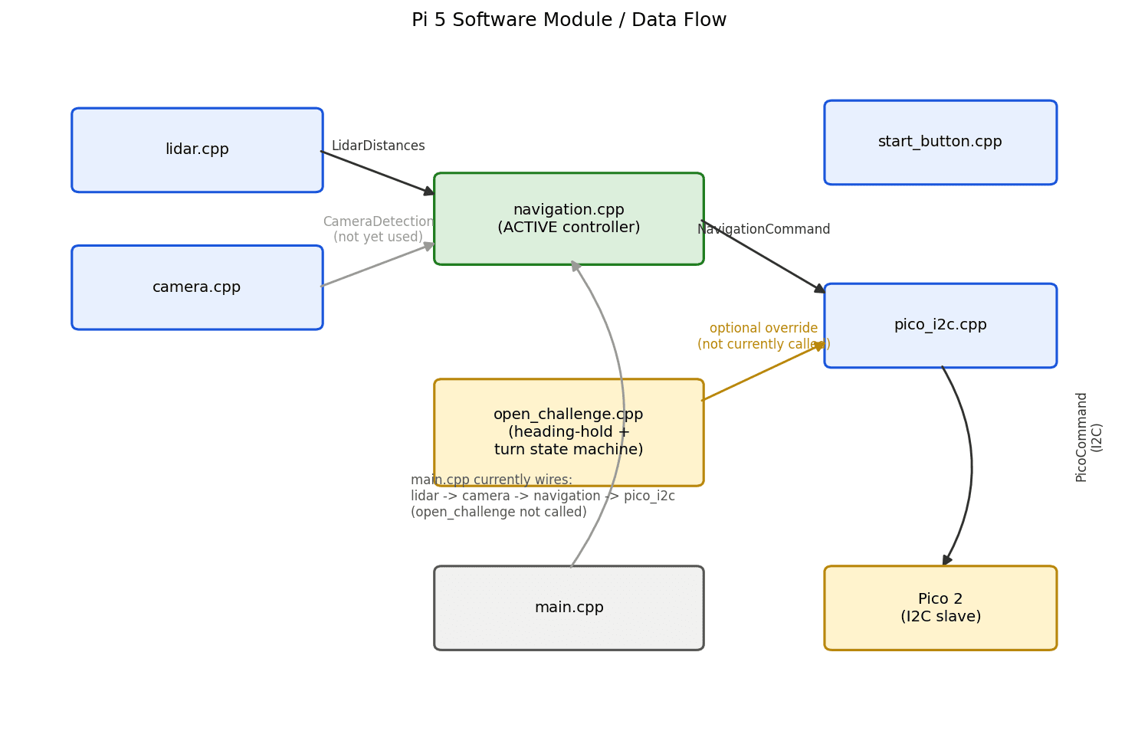Screen dimensions: 1138x734
Task: Click the CameraDetection not yet used label
Action: point(379,230)
